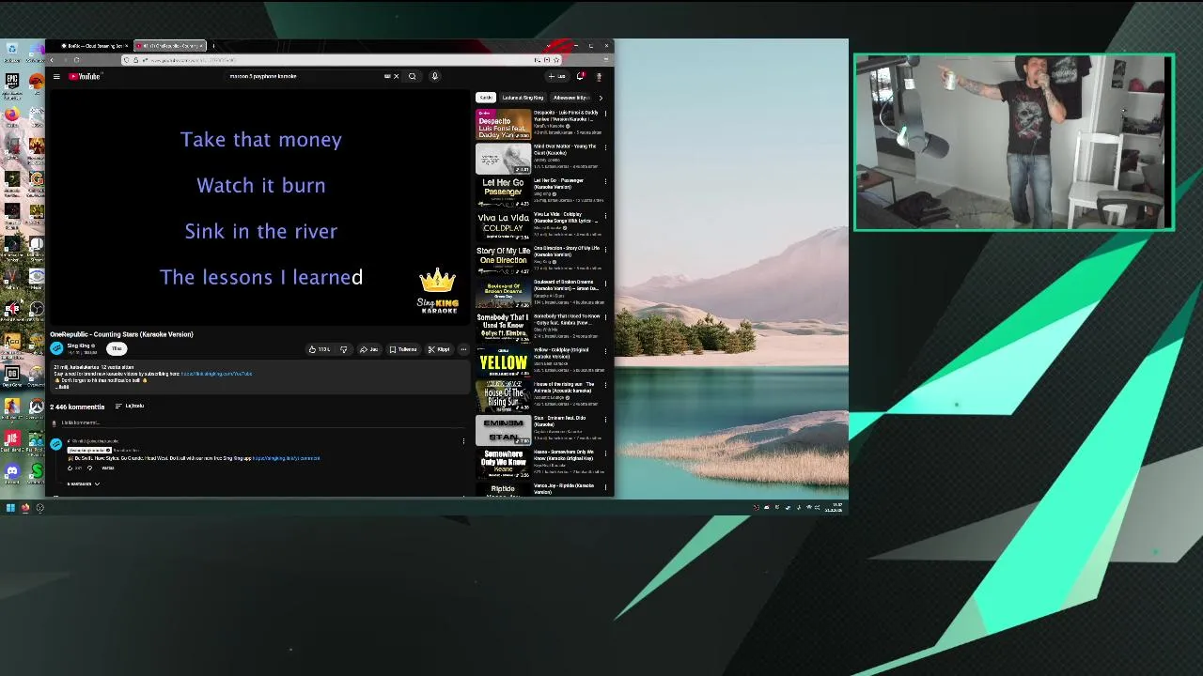Open the YouTube create video button
The height and width of the screenshot is (676, 1203).
[x=558, y=76]
